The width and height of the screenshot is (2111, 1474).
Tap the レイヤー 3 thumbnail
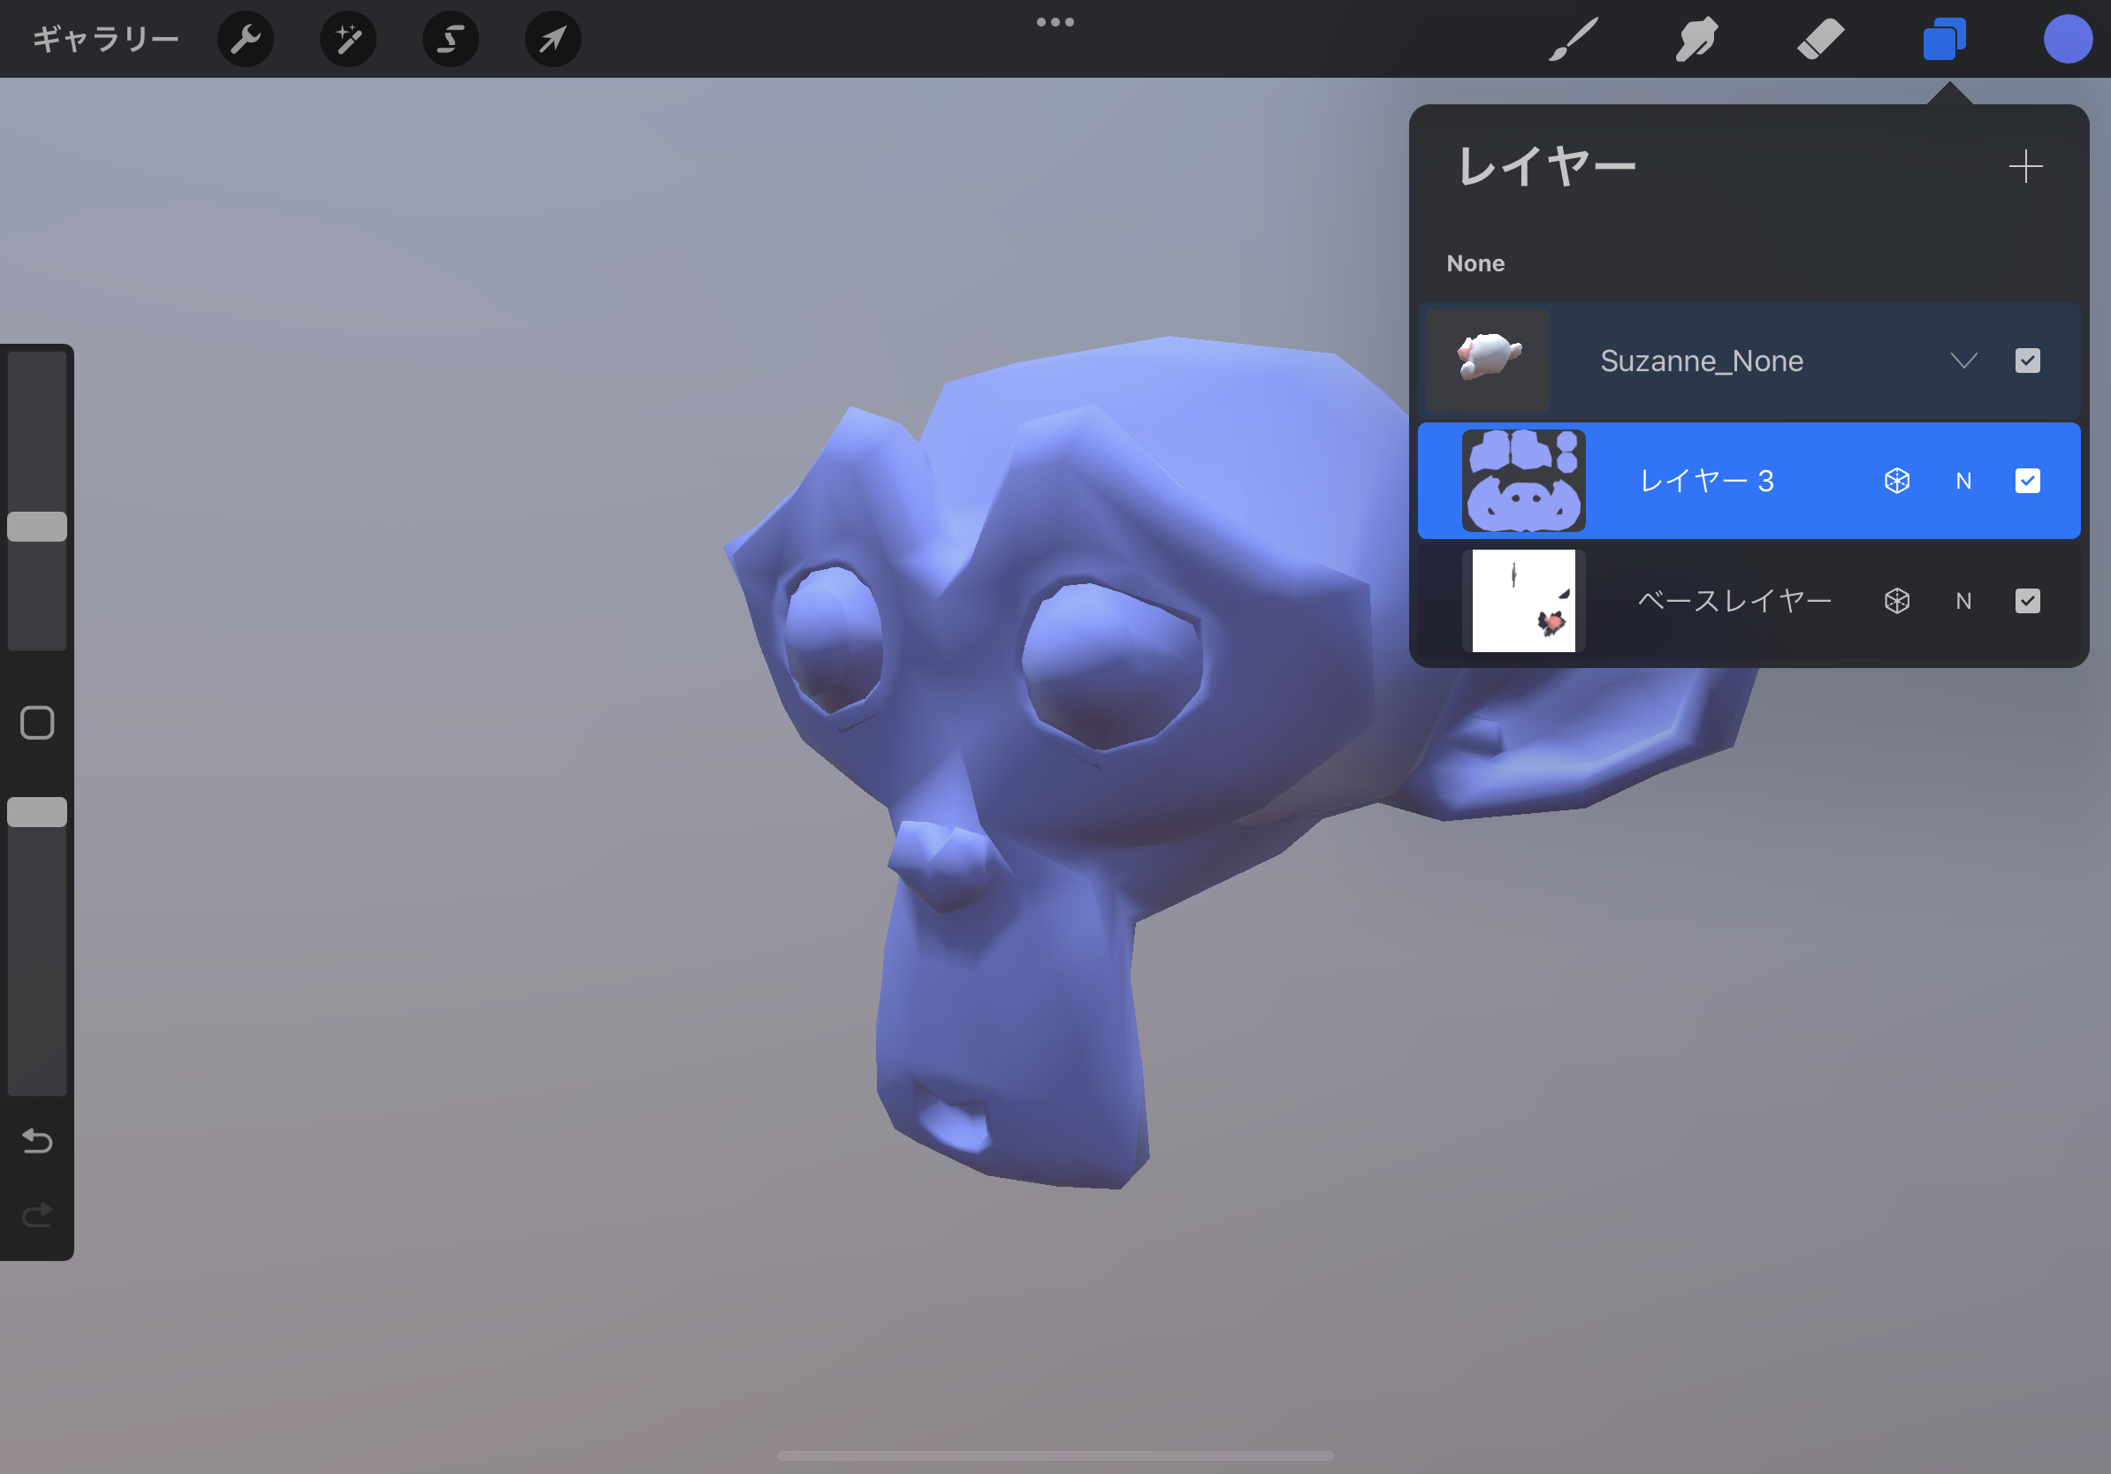1523,481
